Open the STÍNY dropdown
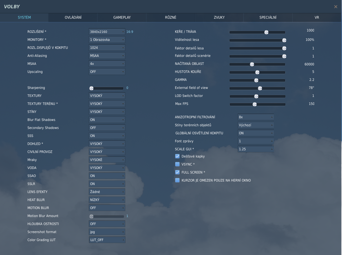The width and height of the screenshot is (342, 255). [107, 112]
